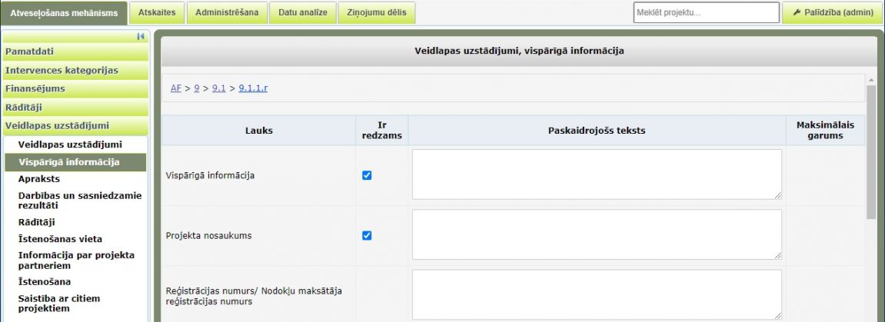The width and height of the screenshot is (885, 322).
Task: Collapse the left sidebar panel icon
Action: click(x=141, y=36)
